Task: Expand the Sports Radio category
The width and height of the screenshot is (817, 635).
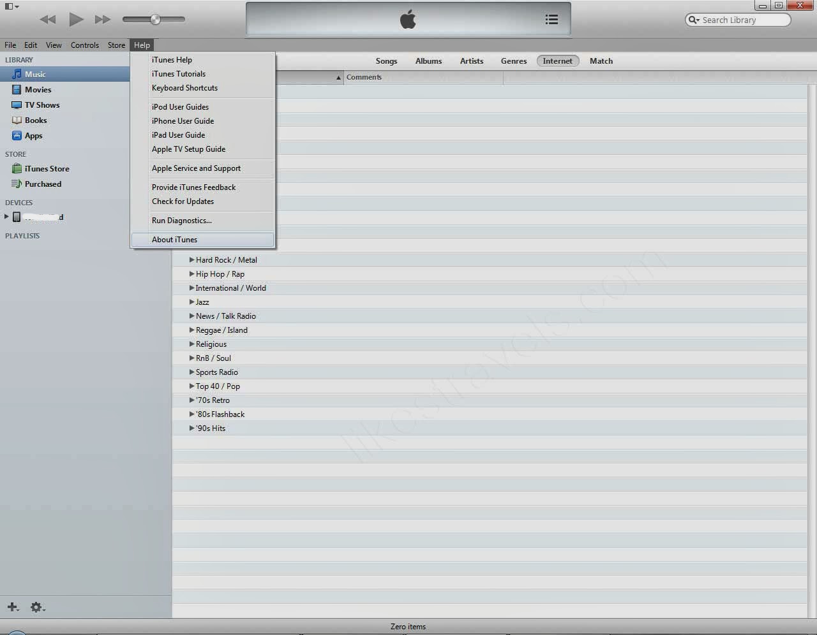Action: 191,372
